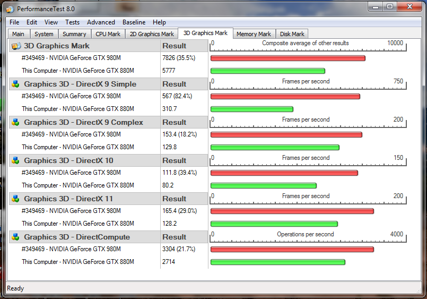Open the Edit menu

[x=32, y=22]
